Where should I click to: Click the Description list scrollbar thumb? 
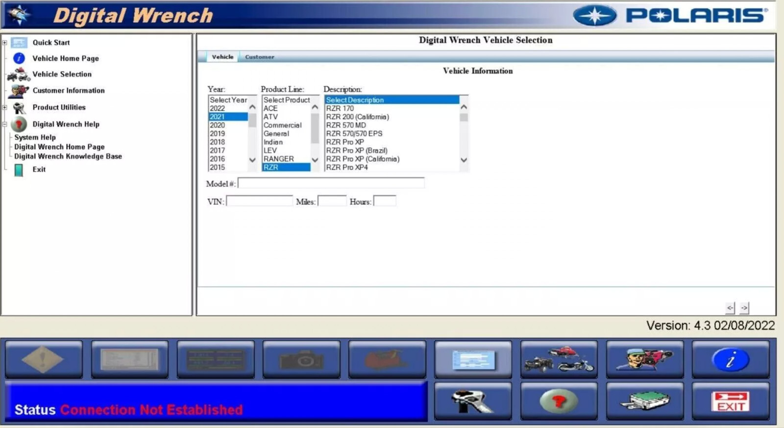coord(464,117)
